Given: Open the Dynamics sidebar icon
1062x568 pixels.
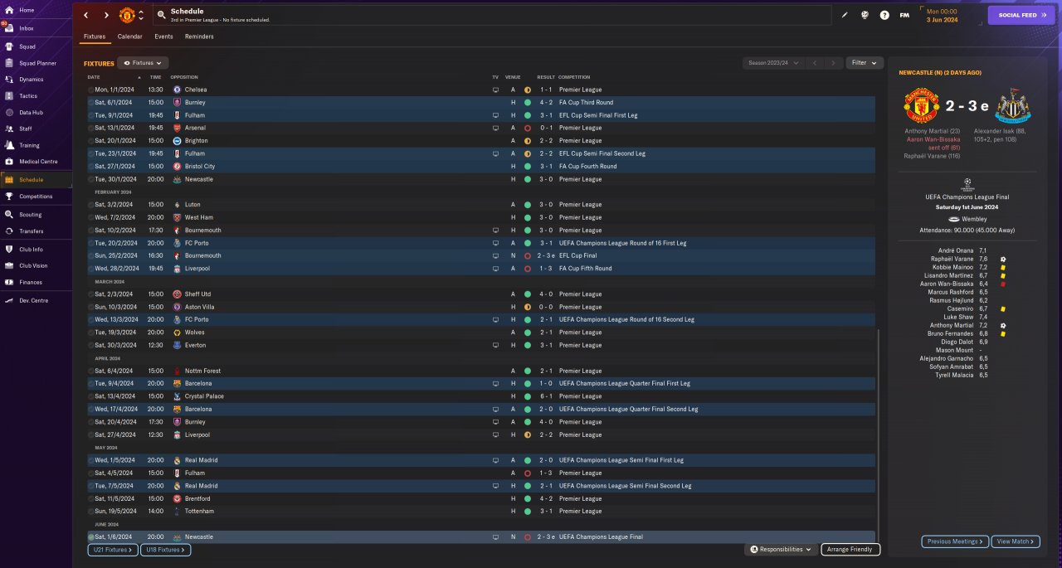Looking at the screenshot, I should tap(9, 80).
